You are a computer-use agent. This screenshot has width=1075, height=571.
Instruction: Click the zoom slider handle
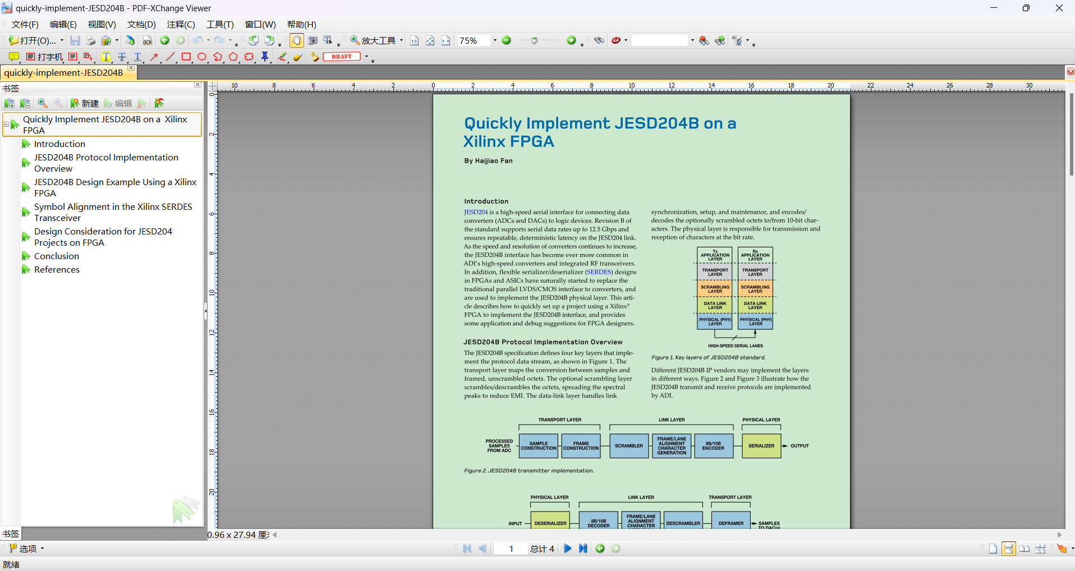coord(535,40)
